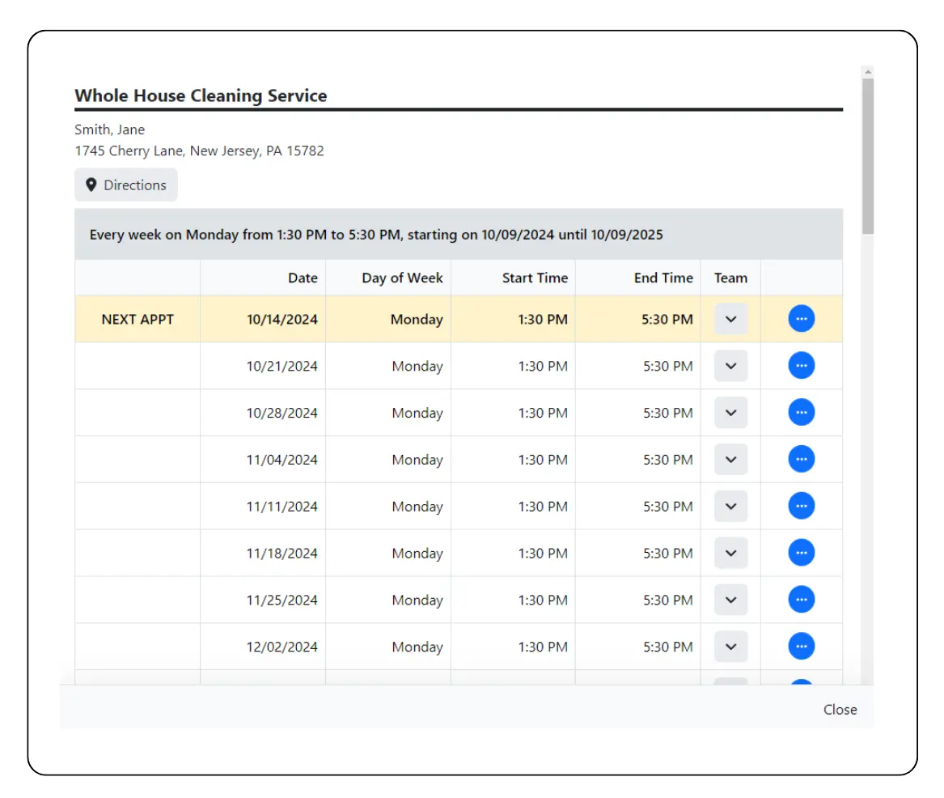Open actions menu for the 10/21/2024 appointment
The height and width of the screenshot is (798, 944).
pos(801,365)
